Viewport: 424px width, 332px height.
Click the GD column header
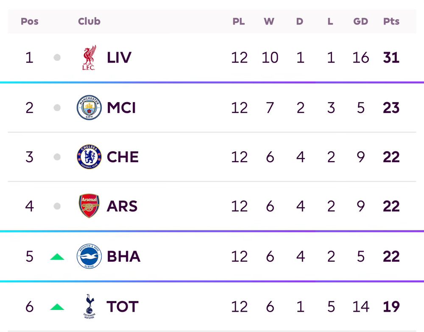[361, 21]
